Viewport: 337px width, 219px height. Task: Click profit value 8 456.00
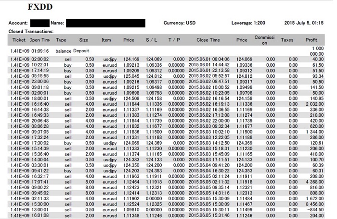[315, 205]
